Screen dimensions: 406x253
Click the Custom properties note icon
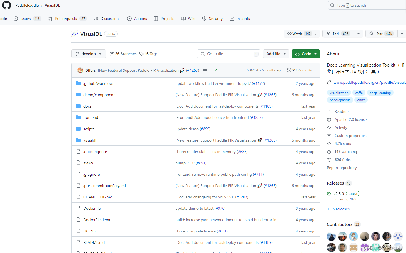[x=329, y=136]
